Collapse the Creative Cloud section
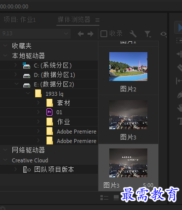This screenshot has width=182, height=210. pyautogui.click(x=5, y=160)
